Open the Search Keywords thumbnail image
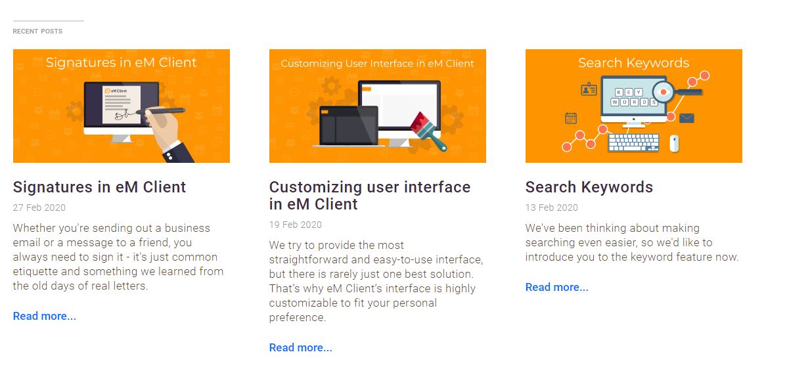 (x=634, y=106)
